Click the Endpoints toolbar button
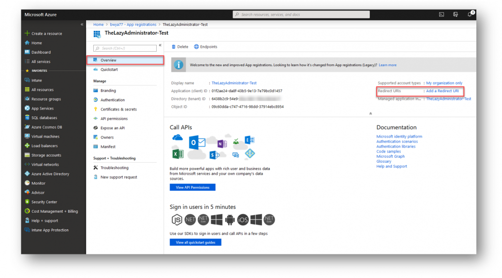Screen dimensions: 502x278 coord(206,47)
